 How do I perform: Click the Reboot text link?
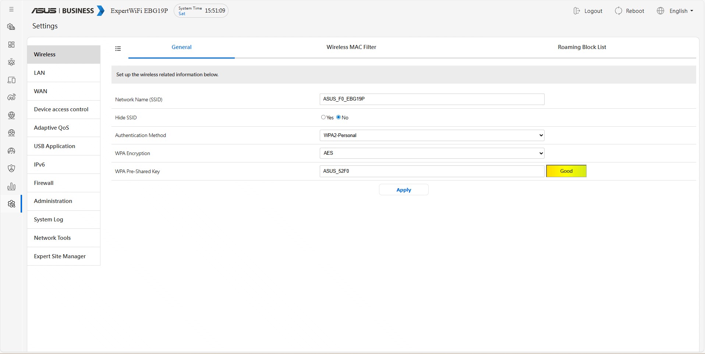click(x=635, y=11)
